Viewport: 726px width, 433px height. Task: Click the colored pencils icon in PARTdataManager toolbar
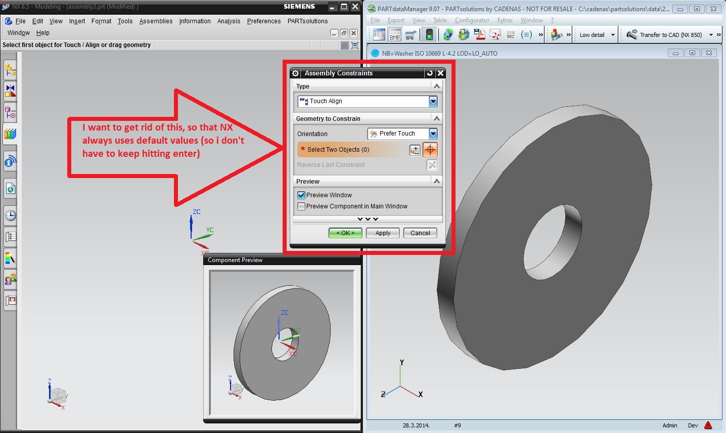[x=557, y=35]
